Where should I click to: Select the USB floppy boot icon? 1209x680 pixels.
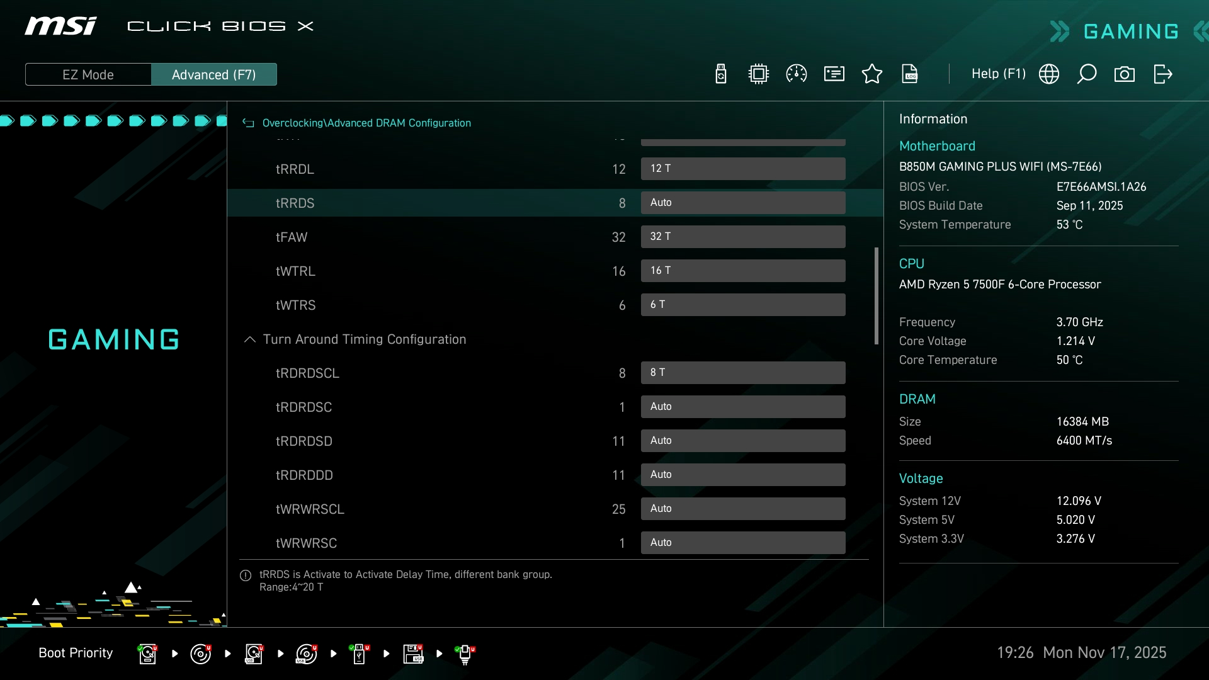pos(413,654)
